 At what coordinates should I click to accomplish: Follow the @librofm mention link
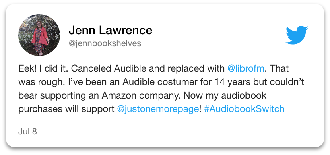pos(246,69)
